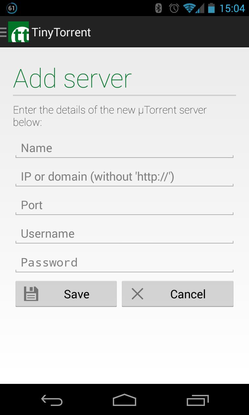Image resolution: width=249 pixels, height=415 pixels.
Task: Click the X cancel icon
Action: click(137, 293)
